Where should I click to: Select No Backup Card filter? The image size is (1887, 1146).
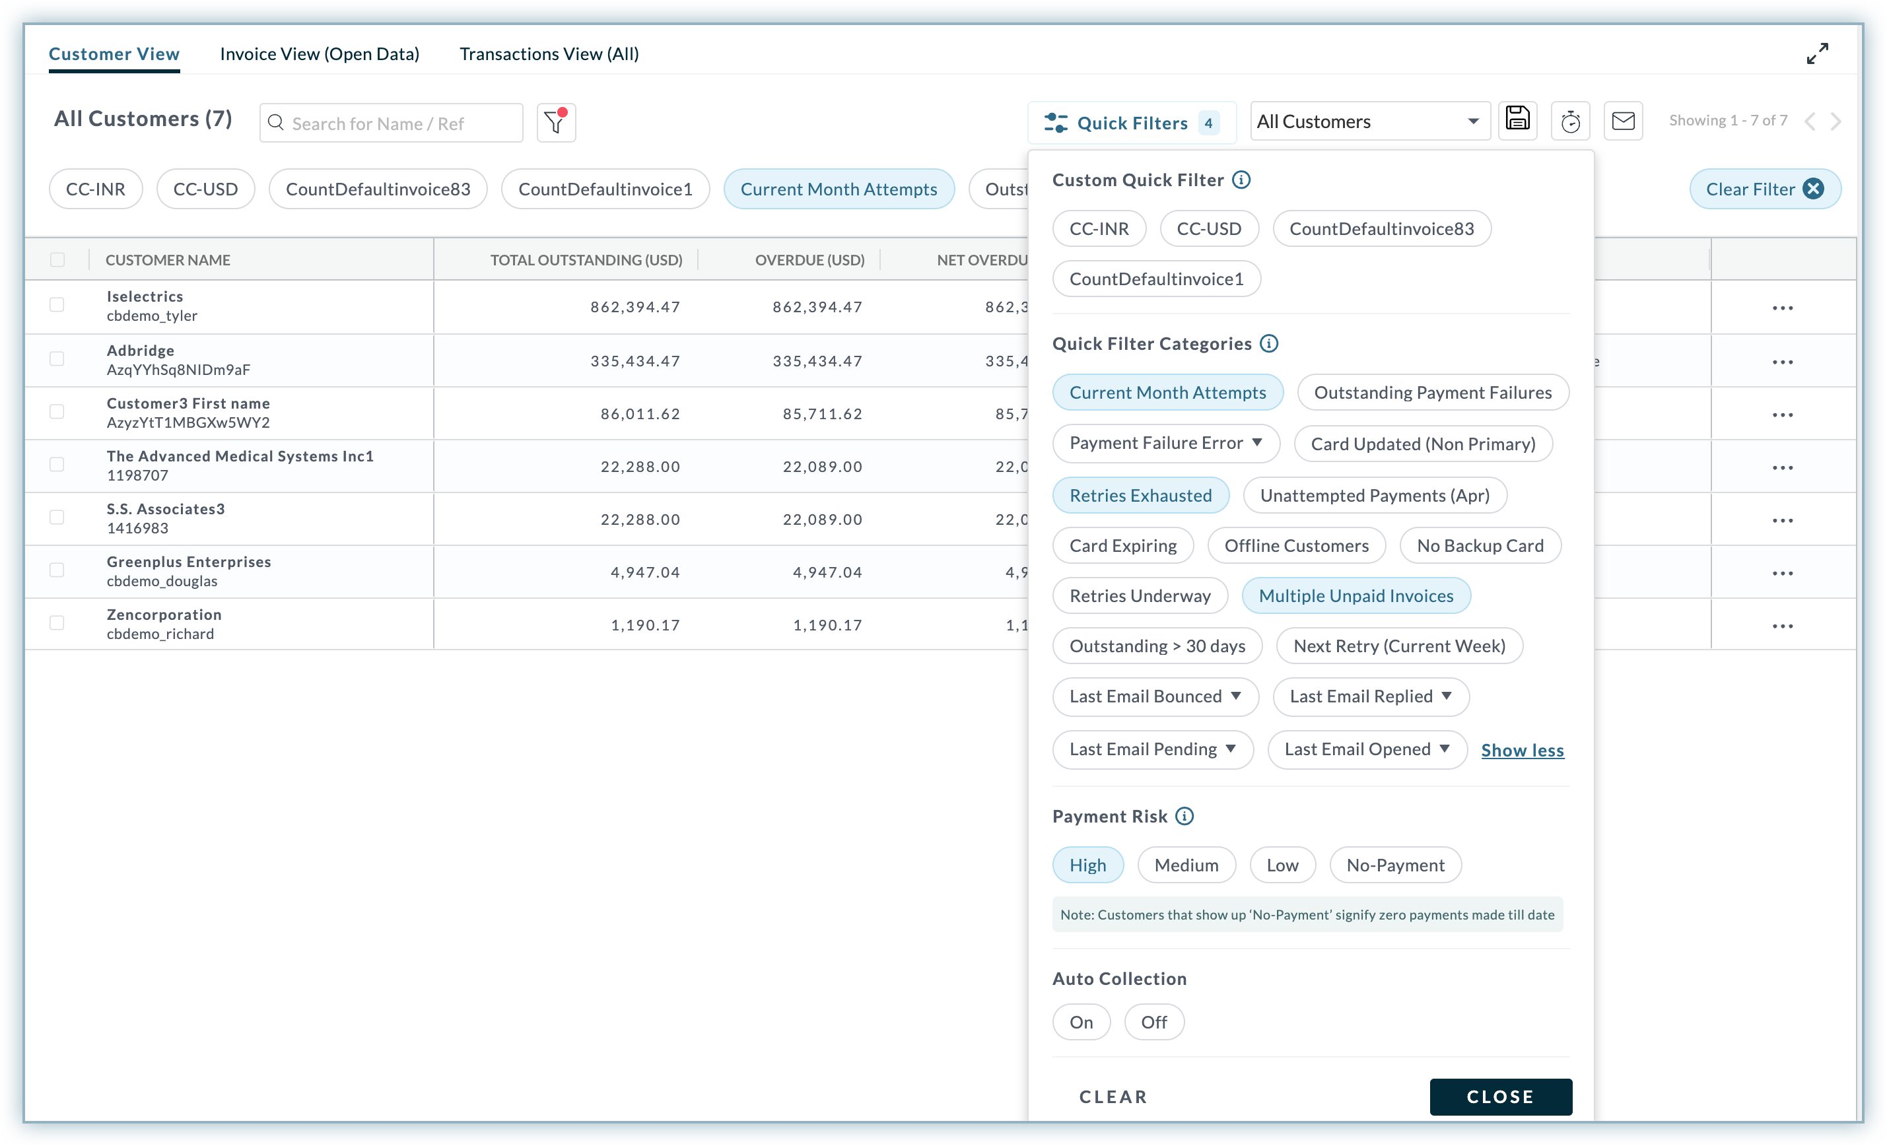tap(1480, 546)
